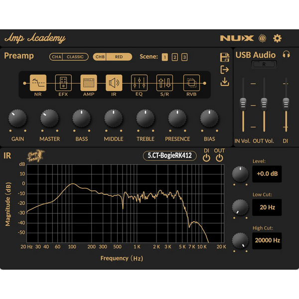Click the headphones icon

point(287,55)
